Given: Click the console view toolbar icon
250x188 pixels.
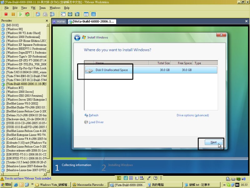Looking at the screenshot, I should pyautogui.click(x=93, y=14).
